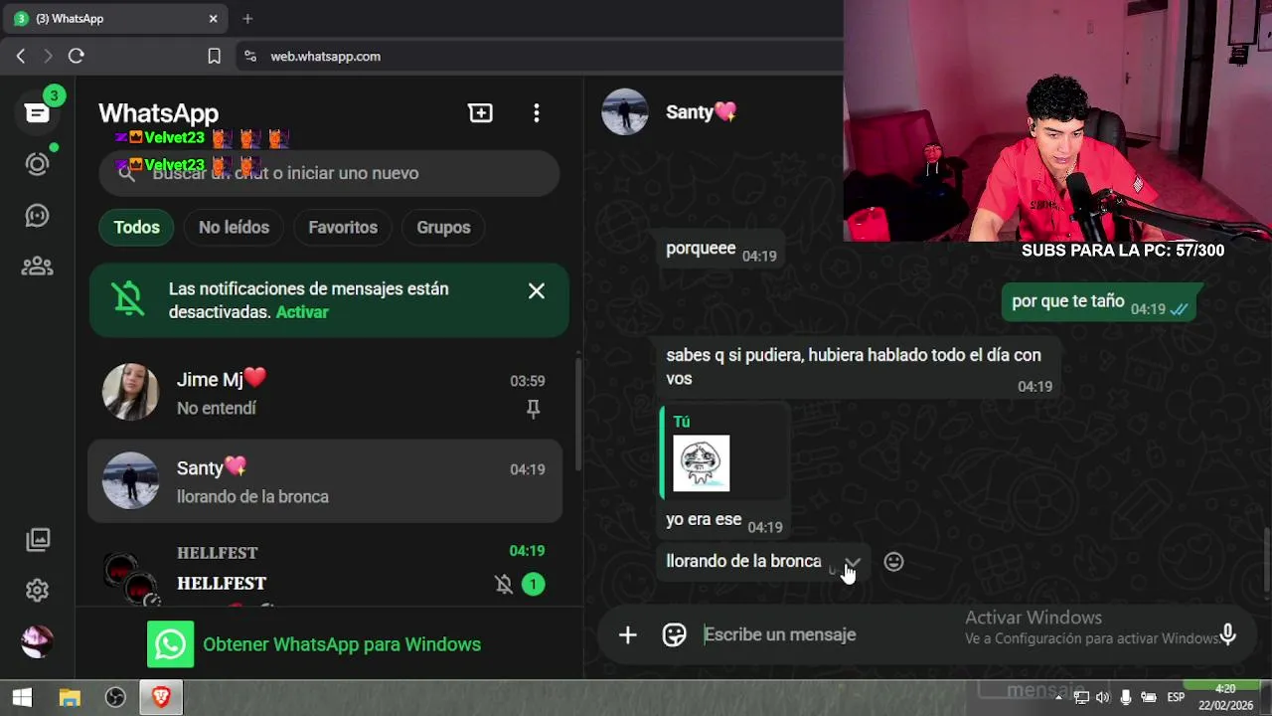Click the pin icon on Jime Mj chat
Viewport: 1272px width, 716px height.
point(534,409)
